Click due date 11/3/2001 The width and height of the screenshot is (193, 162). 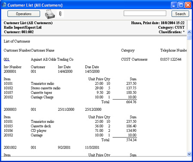click(92, 147)
